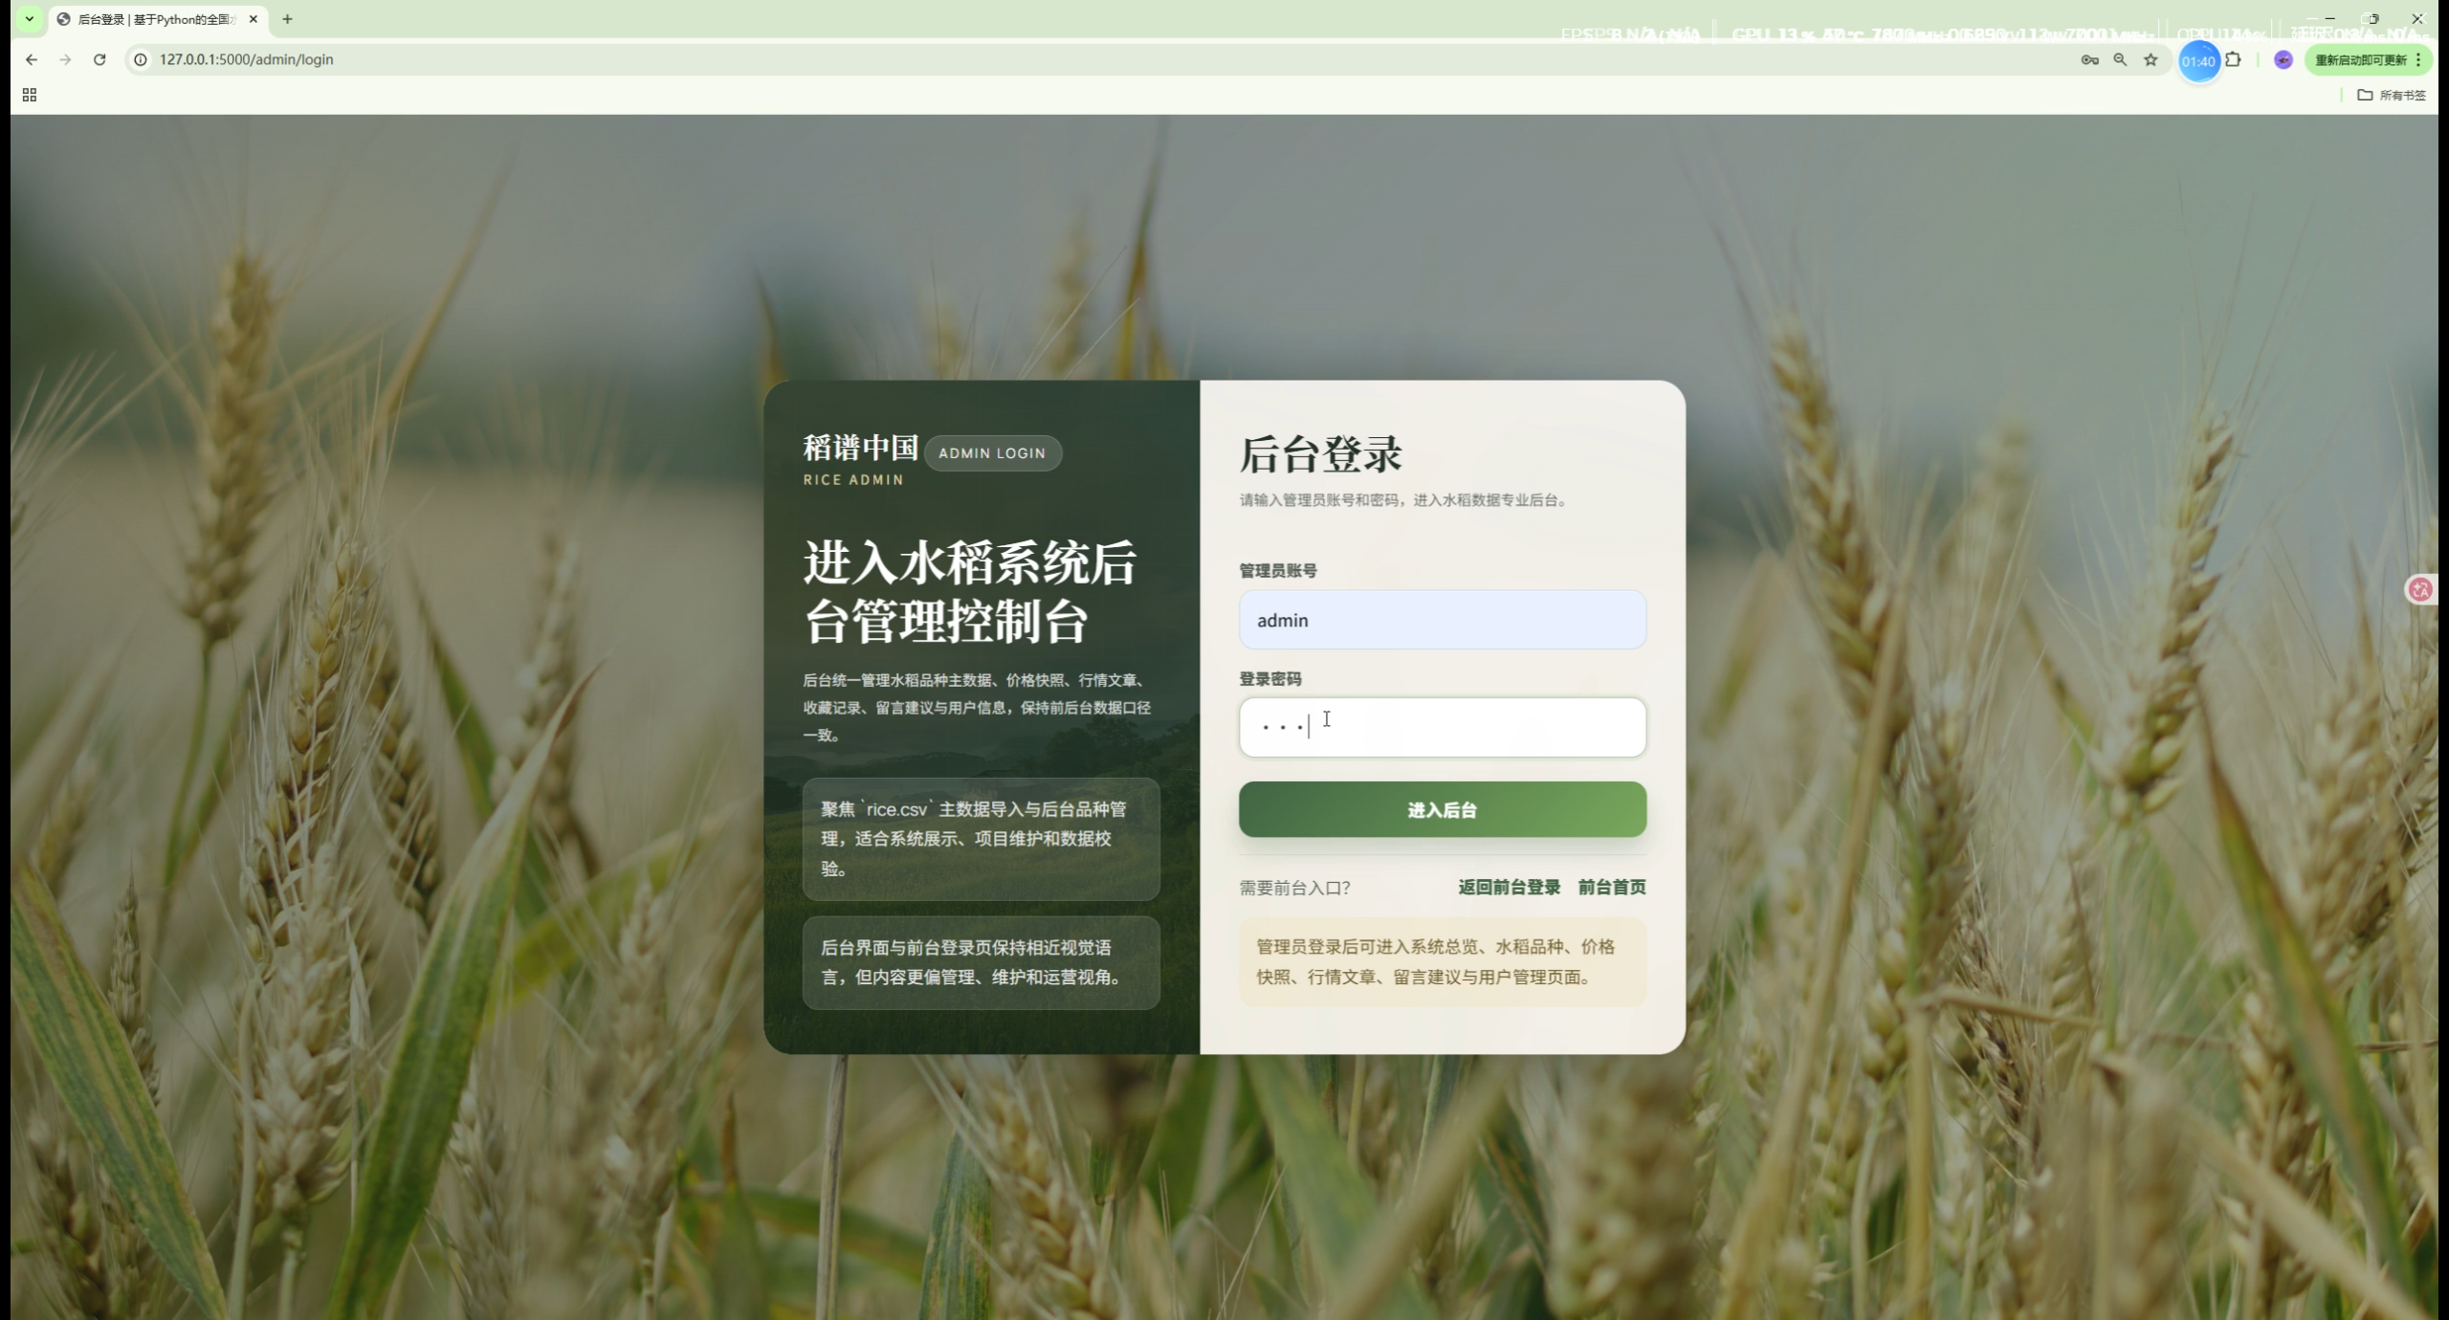Open the saved passwords key icon
This screenshot has height=1320, width=2449.
[x=2089, y=59]
